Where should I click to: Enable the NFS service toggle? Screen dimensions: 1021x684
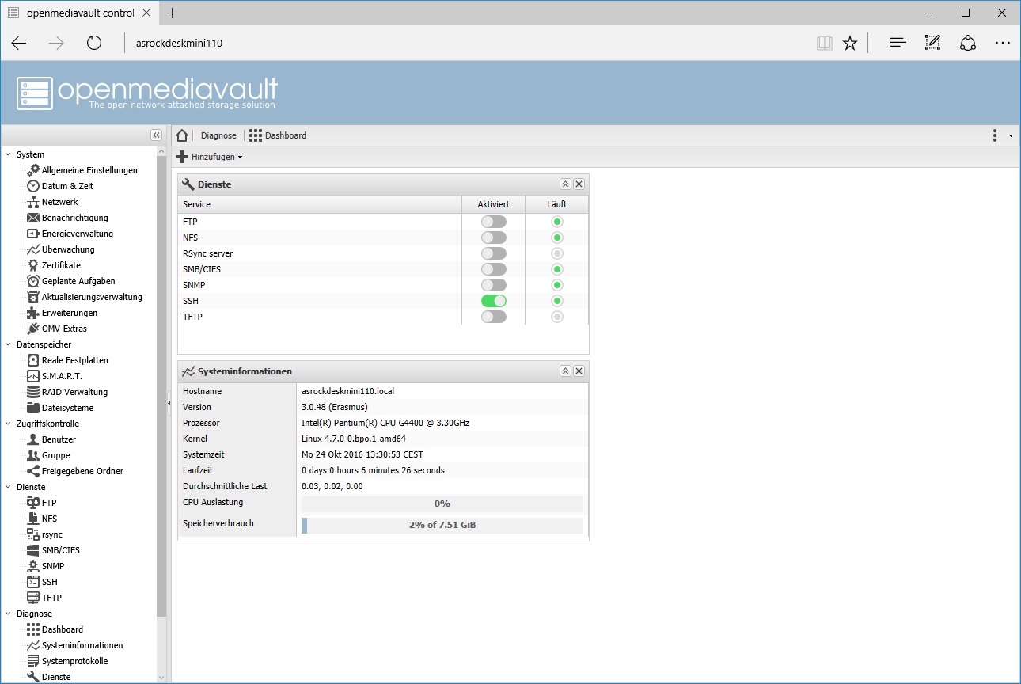494,237
